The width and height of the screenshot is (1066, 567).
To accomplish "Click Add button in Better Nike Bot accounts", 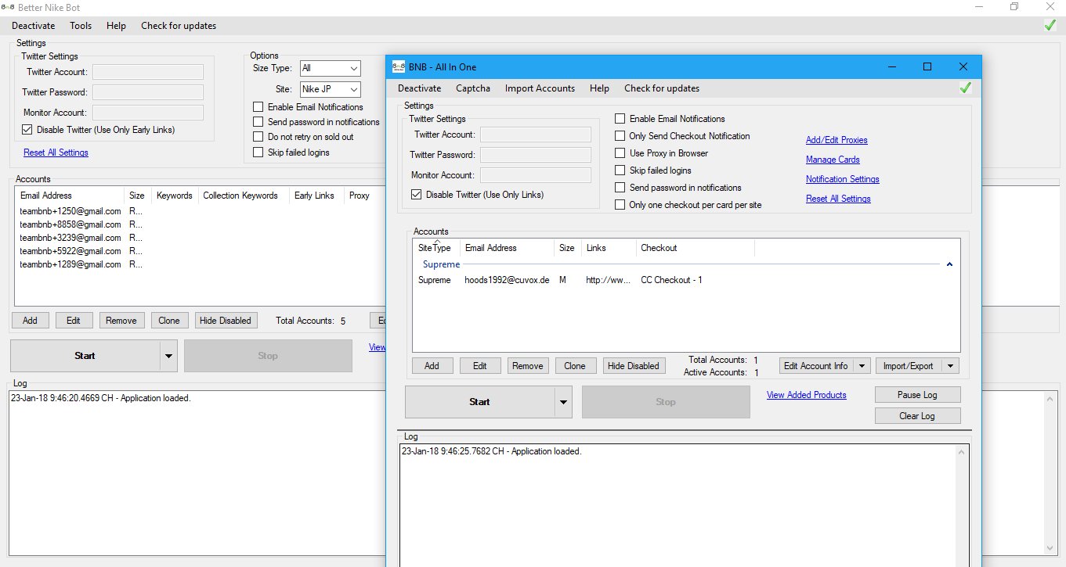I will (30, 321).
